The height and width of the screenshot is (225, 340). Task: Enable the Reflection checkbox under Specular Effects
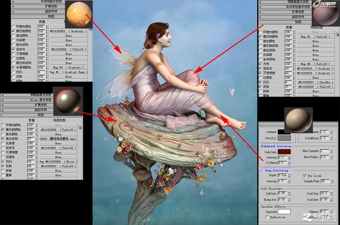tap(268, 217)
